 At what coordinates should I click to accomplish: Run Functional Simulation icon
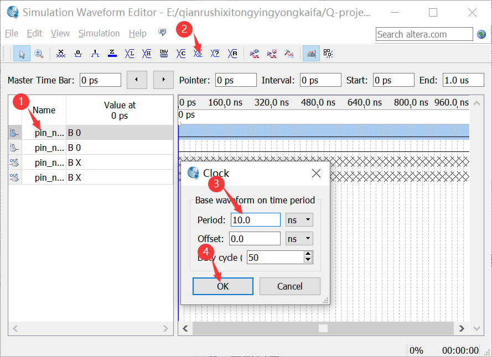coord(255,54)
